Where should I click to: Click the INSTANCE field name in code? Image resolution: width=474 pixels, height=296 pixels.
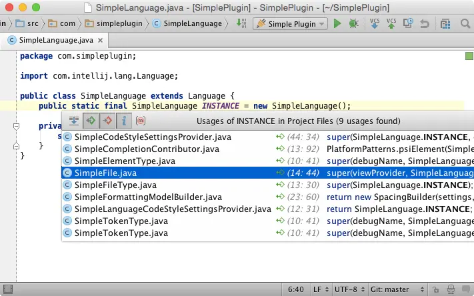pyautogui.click(x=221, y=106)
